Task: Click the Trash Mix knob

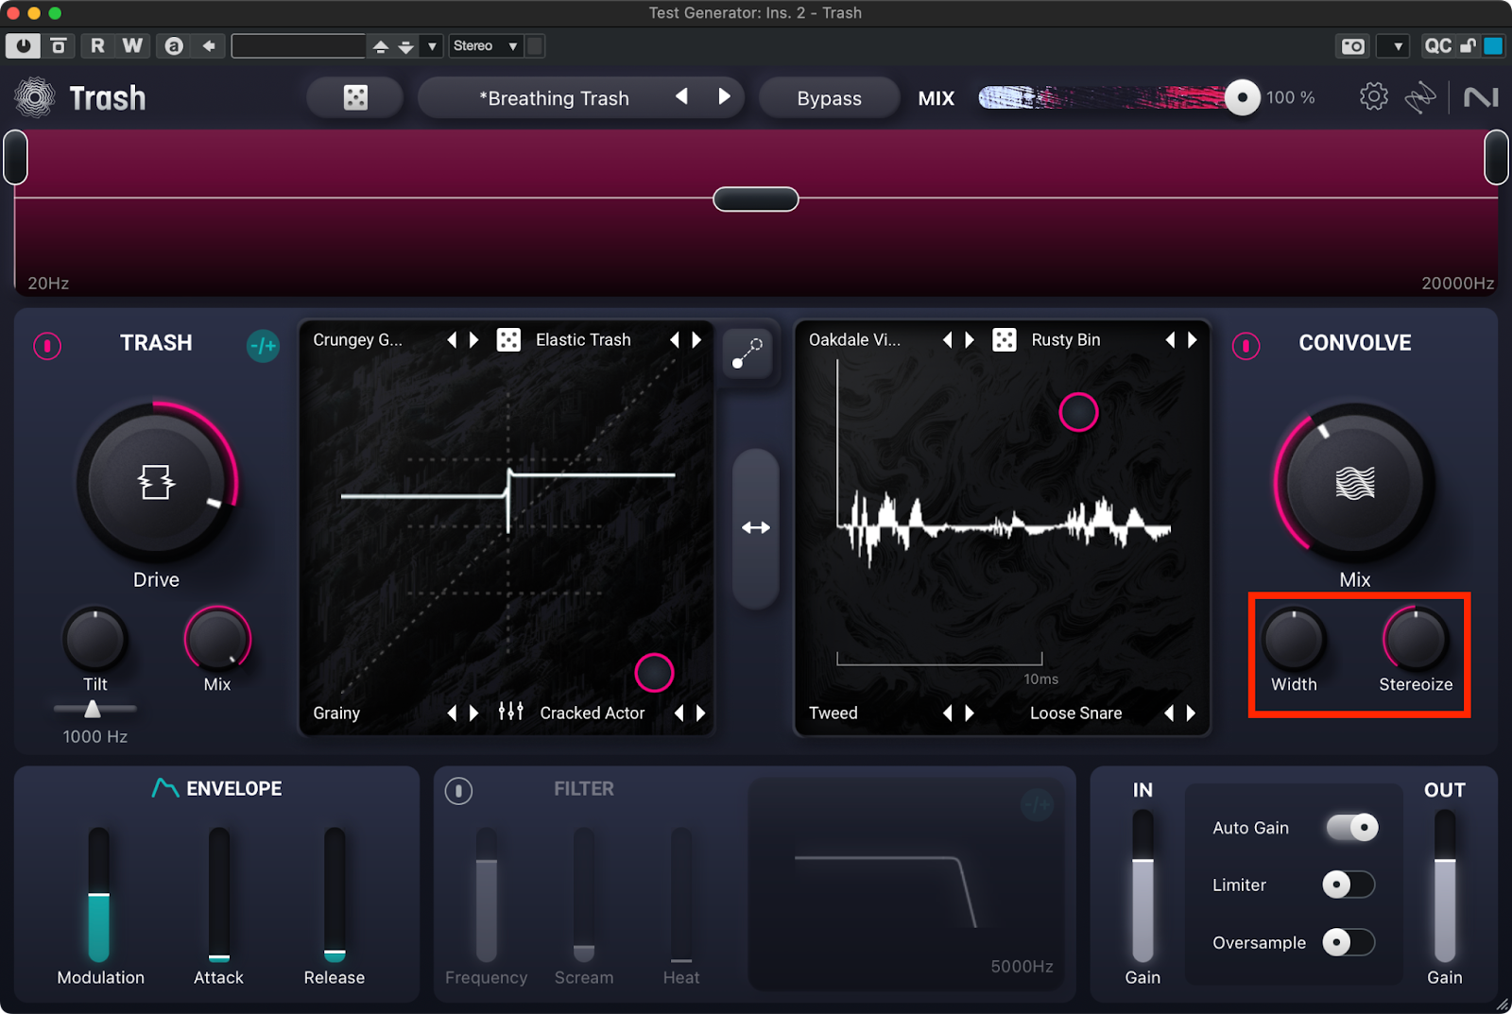Action: (x=217, y=639)
